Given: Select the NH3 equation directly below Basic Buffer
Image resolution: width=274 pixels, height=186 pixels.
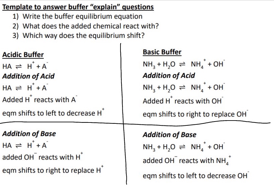Looking at the screenshot, I should coord(184,64).
